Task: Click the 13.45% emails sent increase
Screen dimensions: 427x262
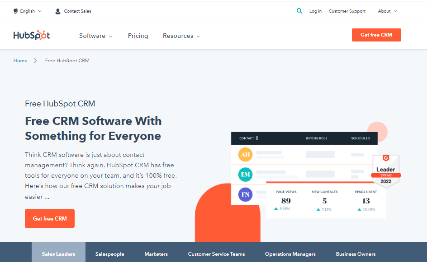Action: tap(366, 210)
